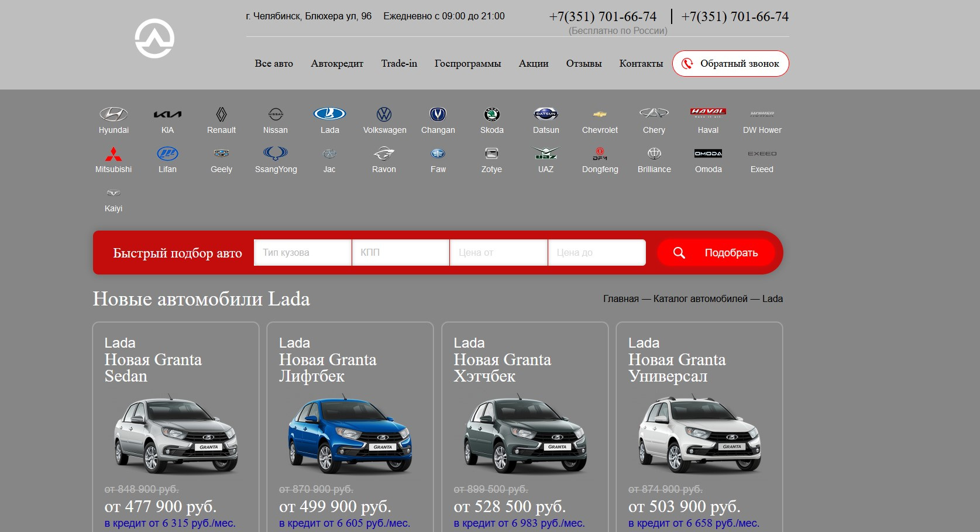Click the dealership logo in the header
The width and height of the screenshot is (980, 532).
tap(154, 39)
